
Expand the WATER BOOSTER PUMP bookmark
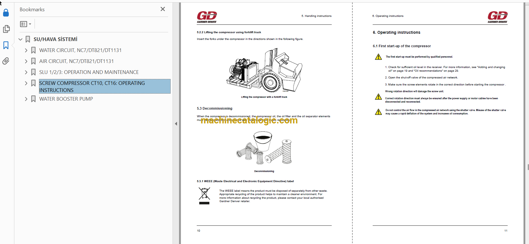tap(26, 99)
